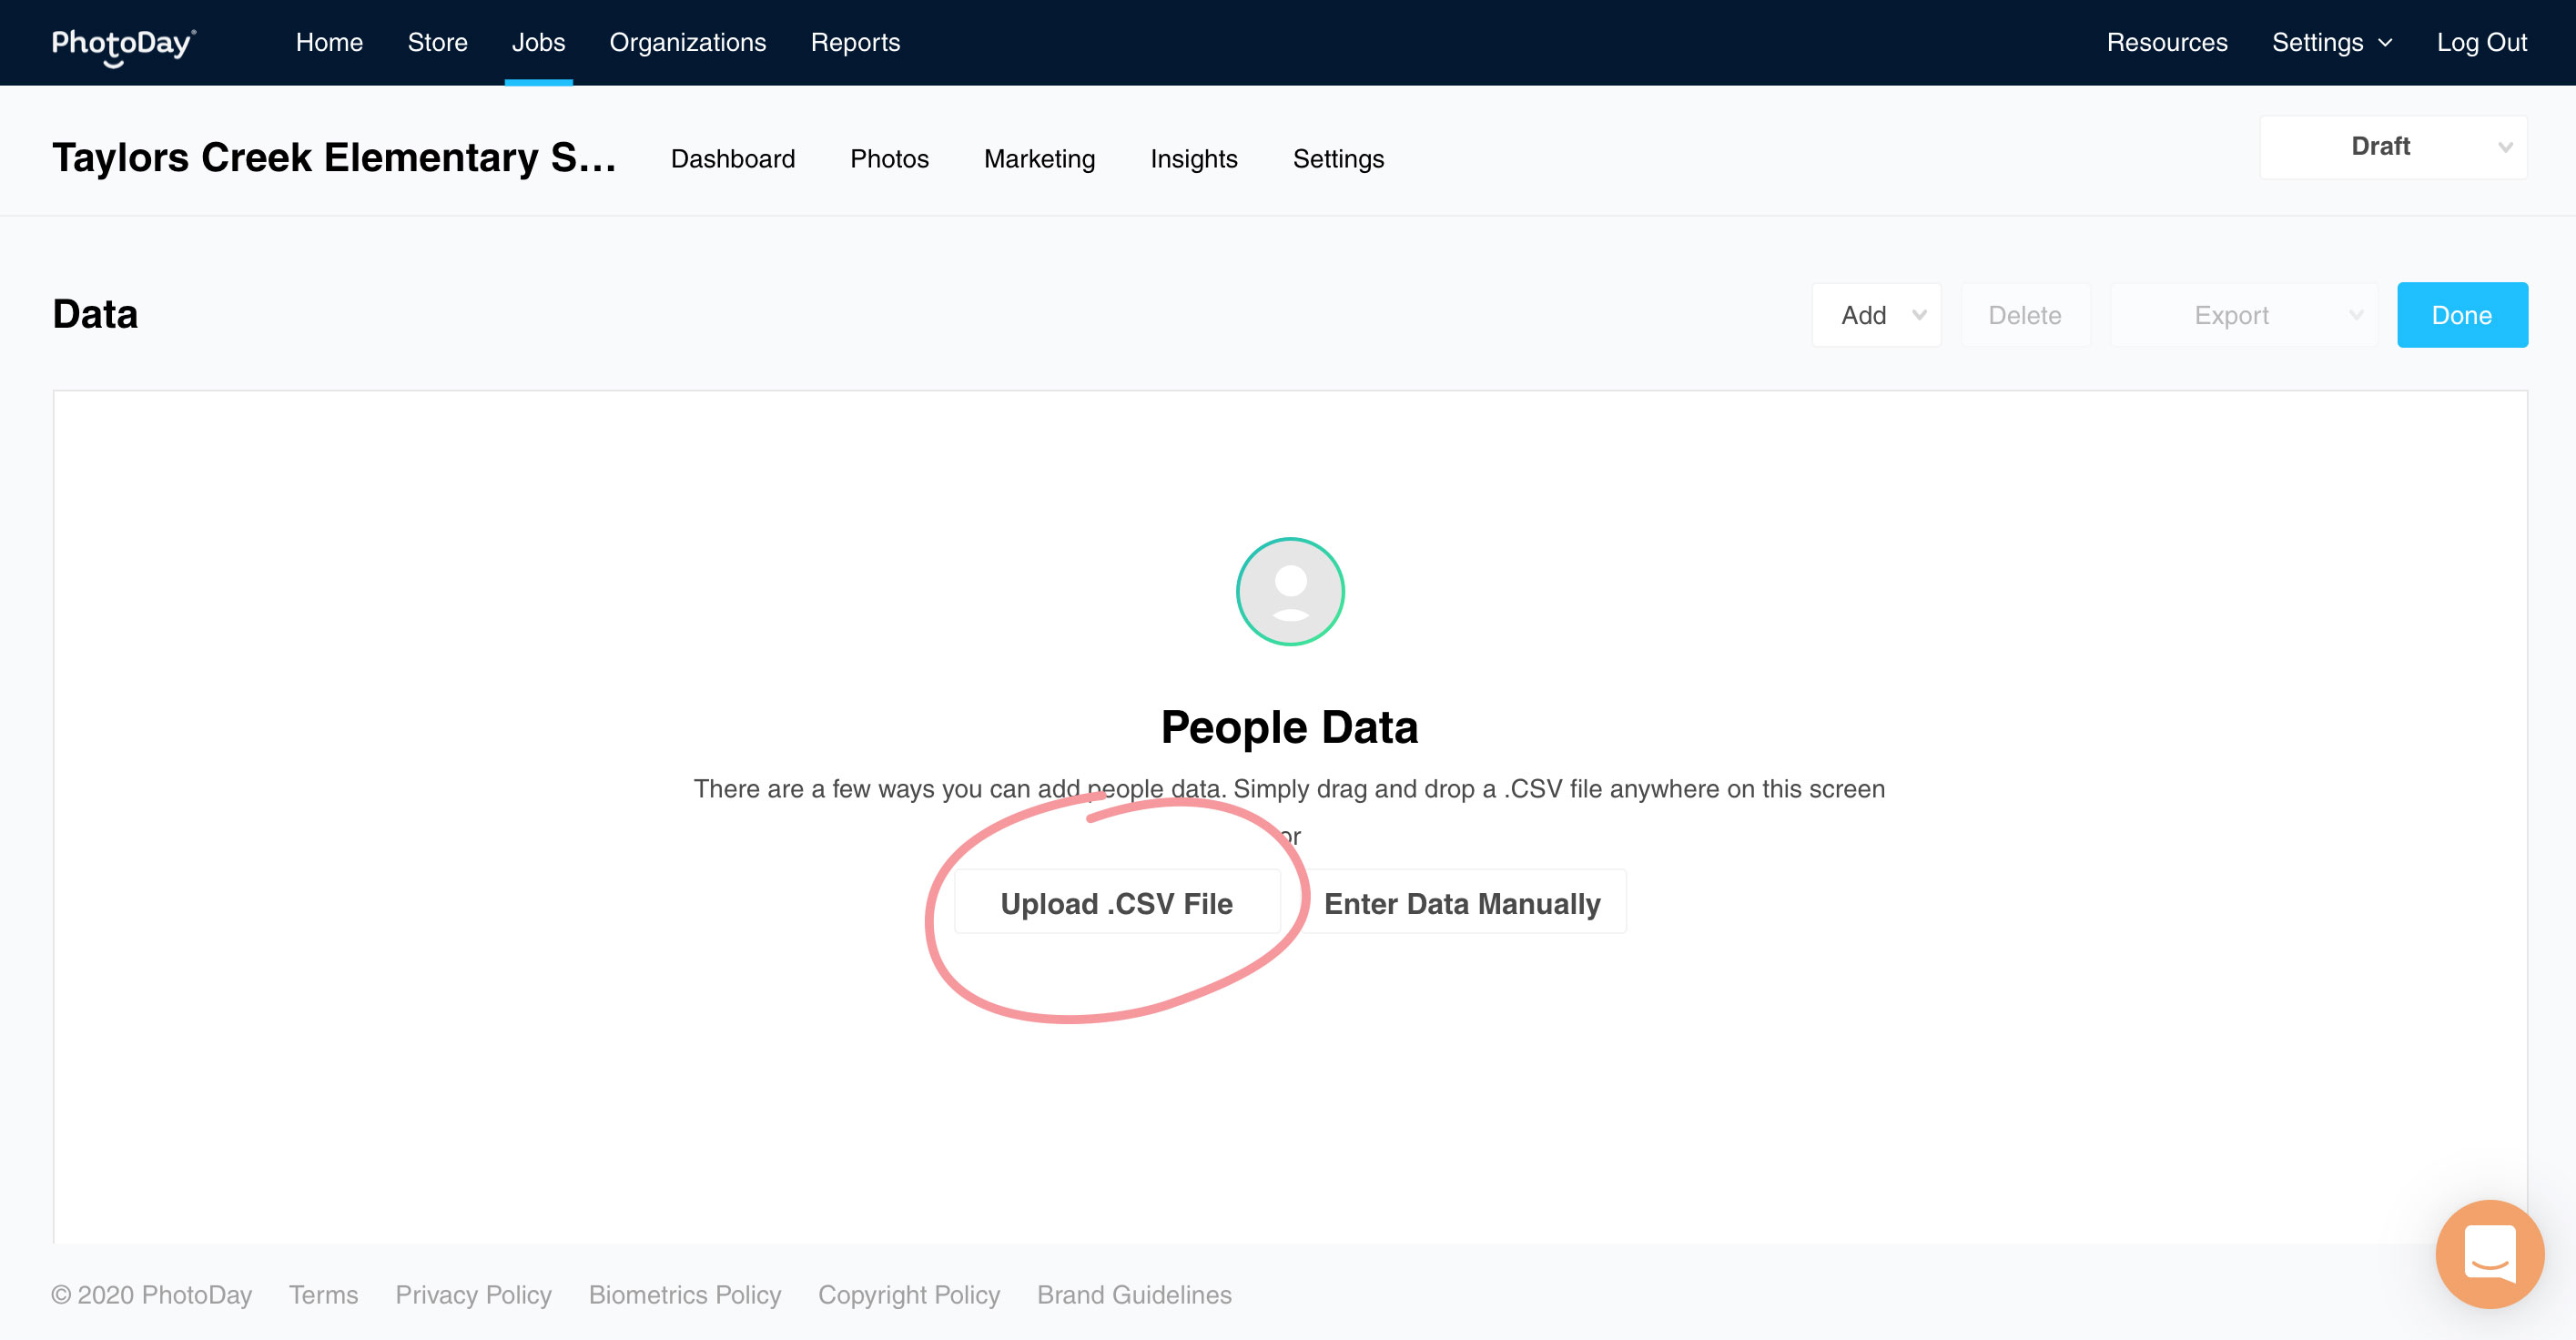The height and width of the screenshot is (1340, 2576).
Task: Open the Export dropdown
Action: [x=2243, y=315]
